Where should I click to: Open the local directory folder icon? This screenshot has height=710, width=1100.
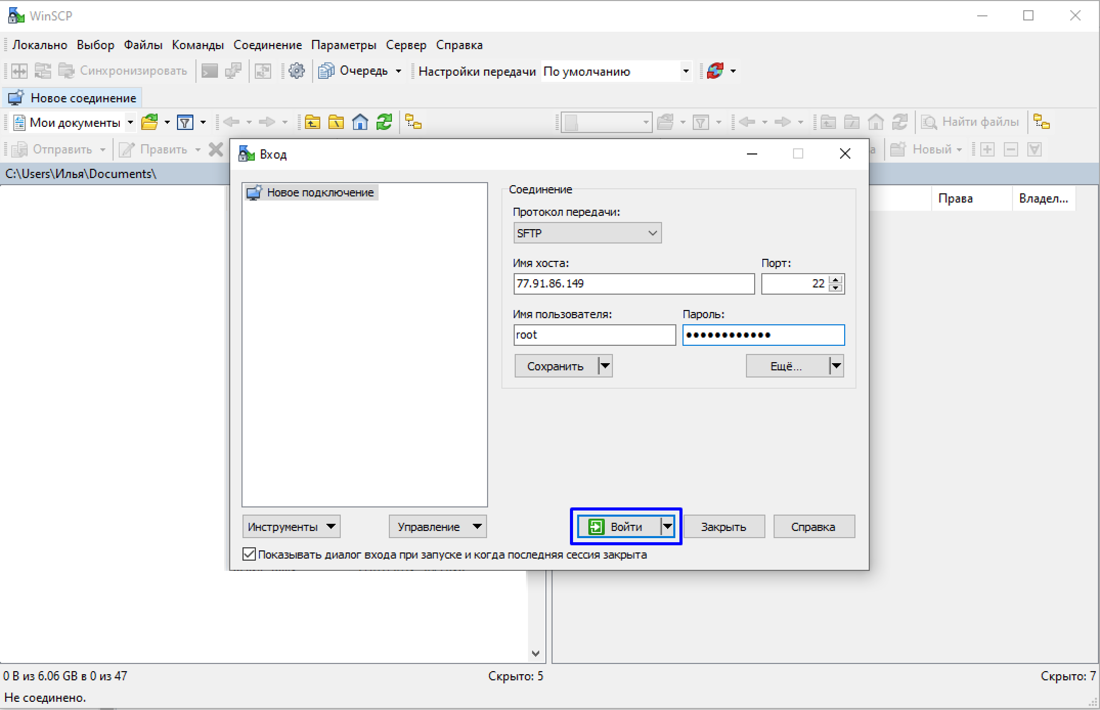point(149,122)
